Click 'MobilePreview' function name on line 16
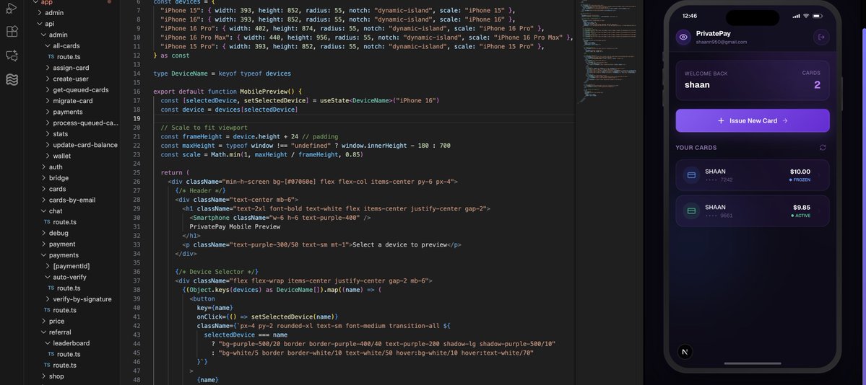 (263, 92)
